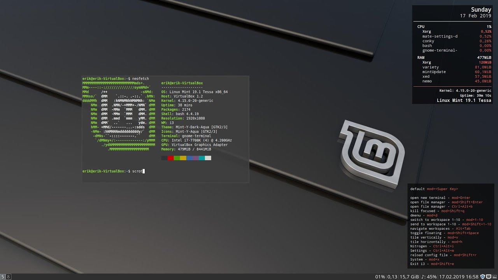Click the mintUpdate shield tray icon
This screenshot has width=498, height=280.
point(483,277)
